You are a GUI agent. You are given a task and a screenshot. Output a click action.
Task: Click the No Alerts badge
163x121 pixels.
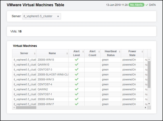136,5
